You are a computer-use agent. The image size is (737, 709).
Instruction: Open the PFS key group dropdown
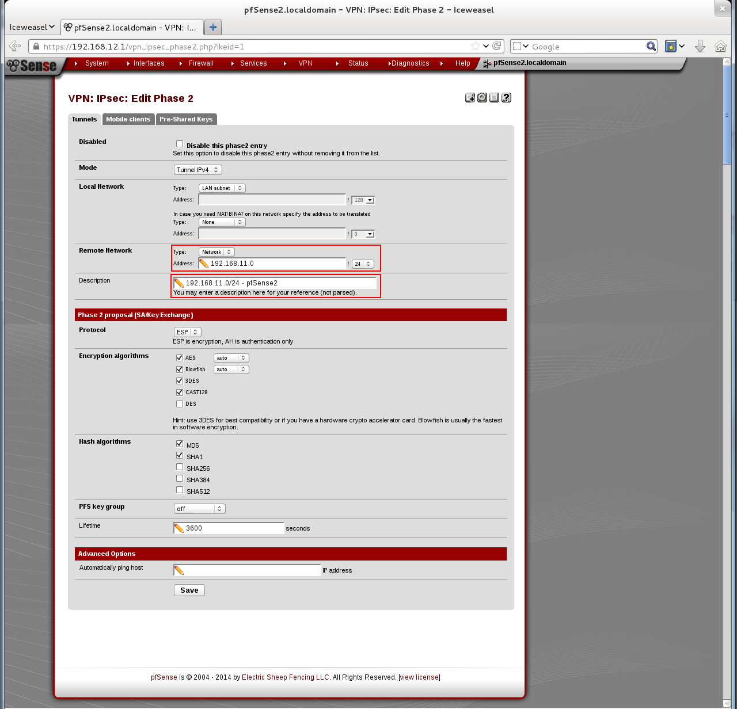coord(199,508)
